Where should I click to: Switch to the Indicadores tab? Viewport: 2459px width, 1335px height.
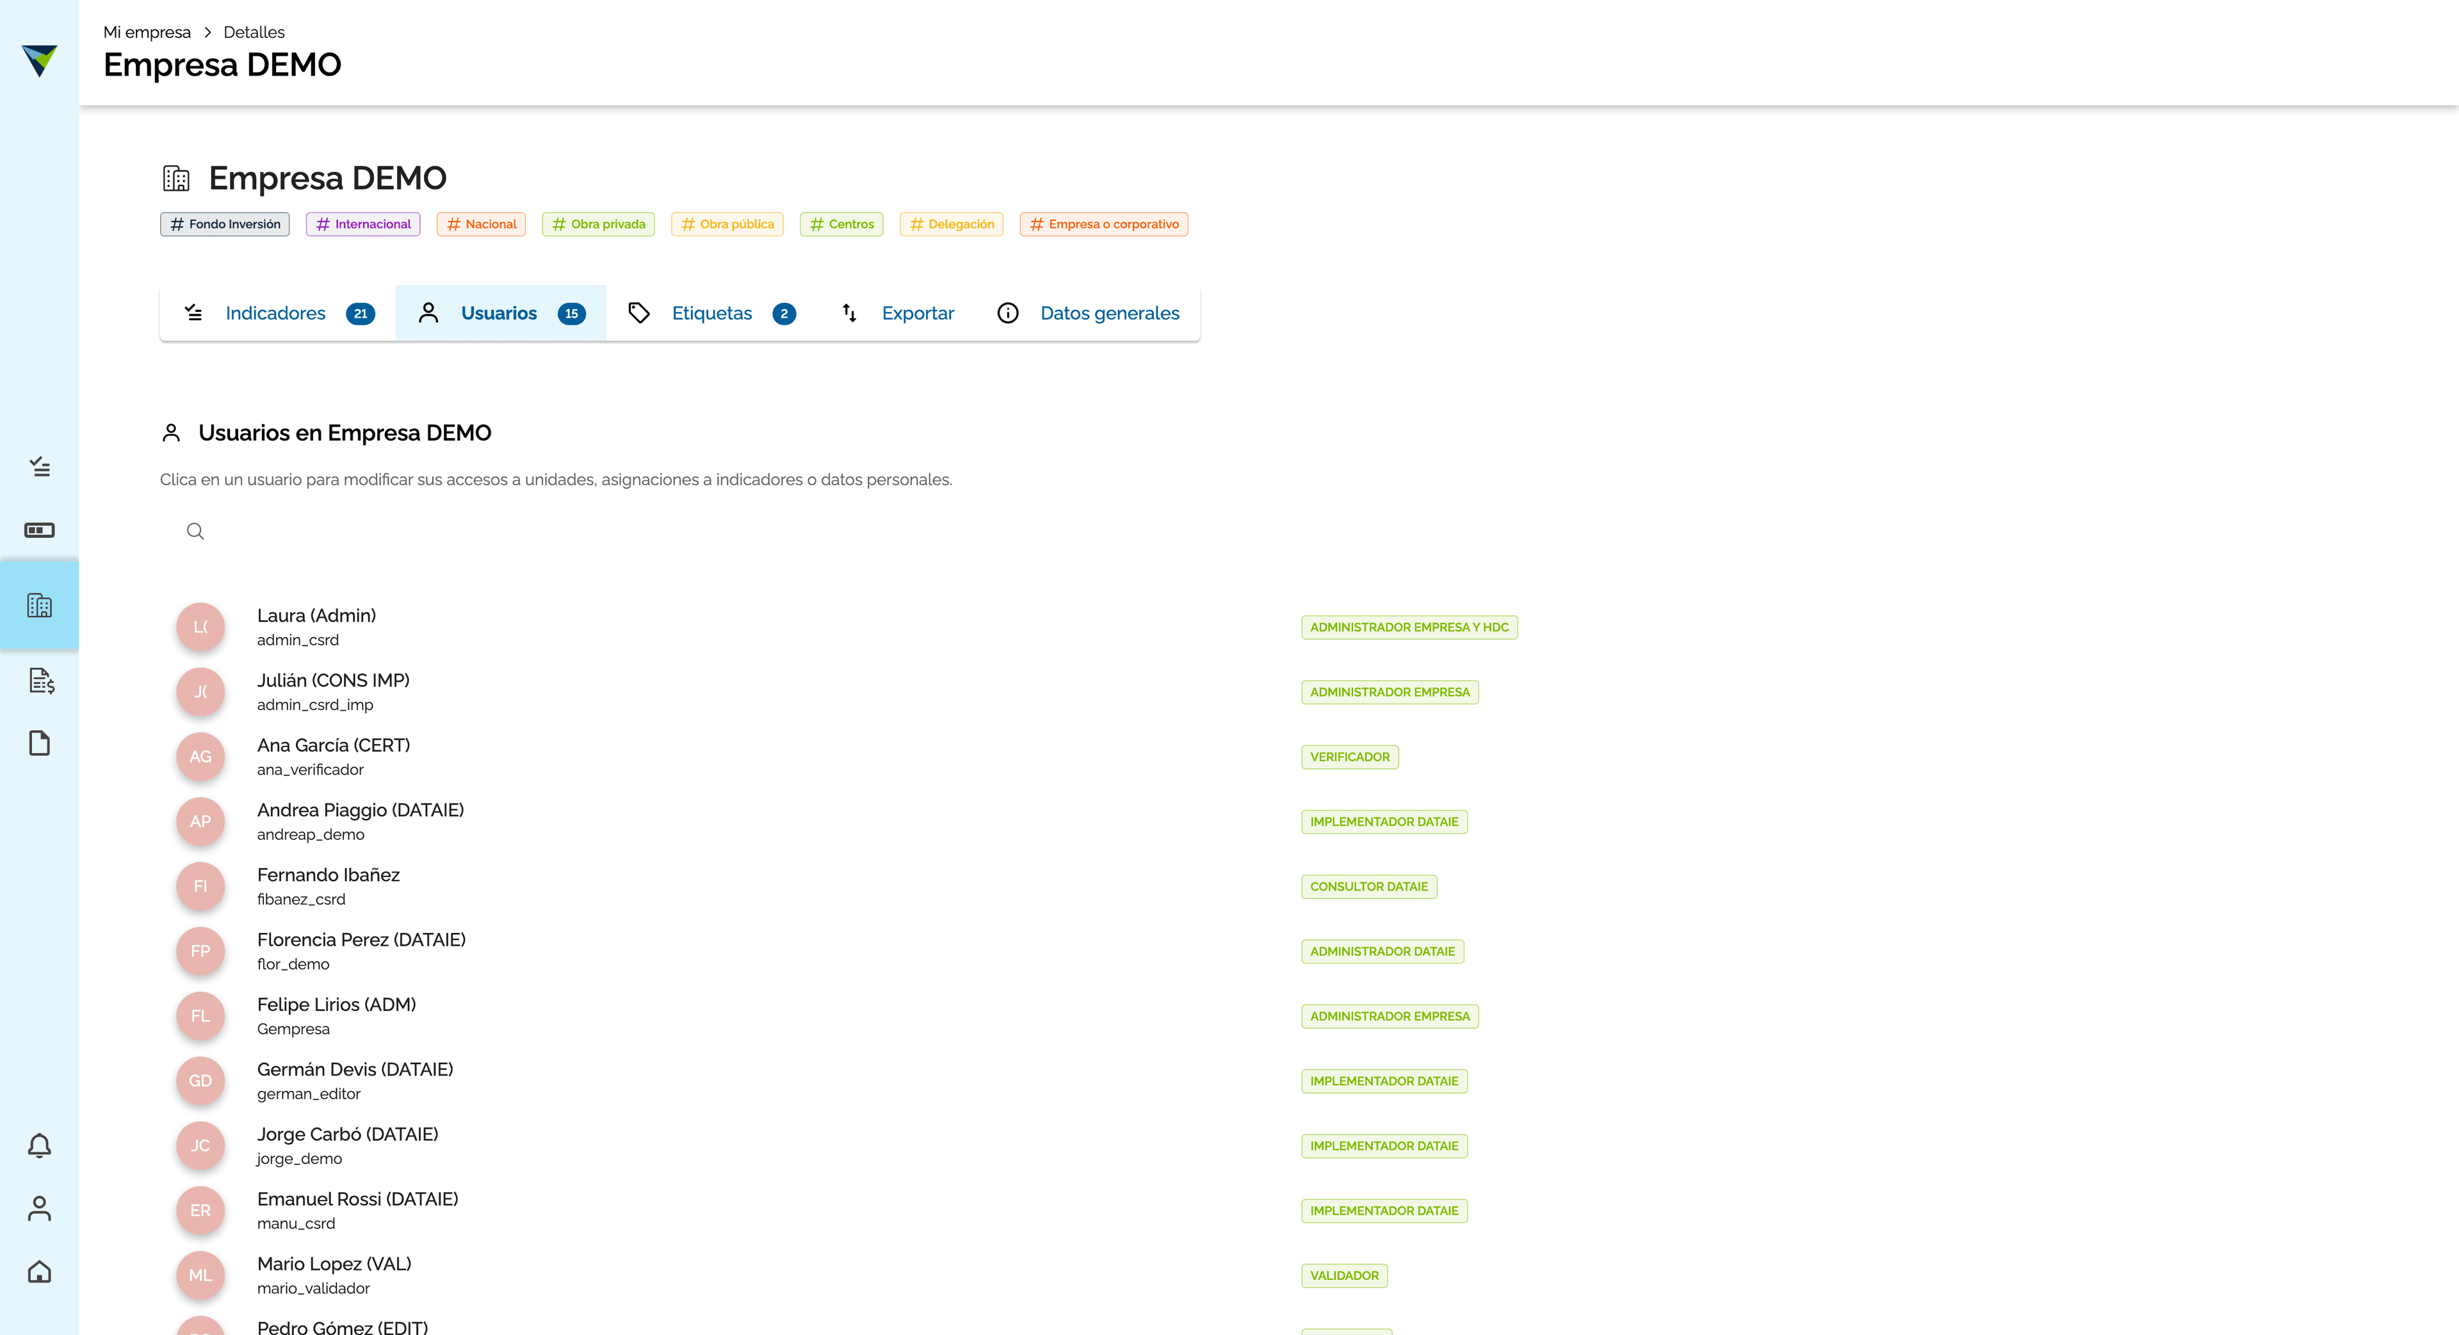click(278, 313)
